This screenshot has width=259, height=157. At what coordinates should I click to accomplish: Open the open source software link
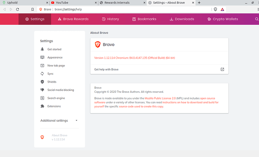point(208,98)
